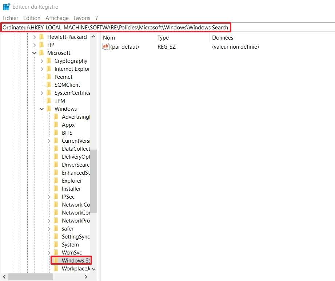335x281 pixels.
Task: Select the HP folder icon
Action: click(x=42, y=45)
